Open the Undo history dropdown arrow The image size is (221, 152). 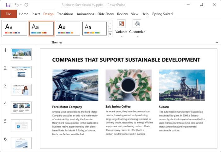point(21,5)
